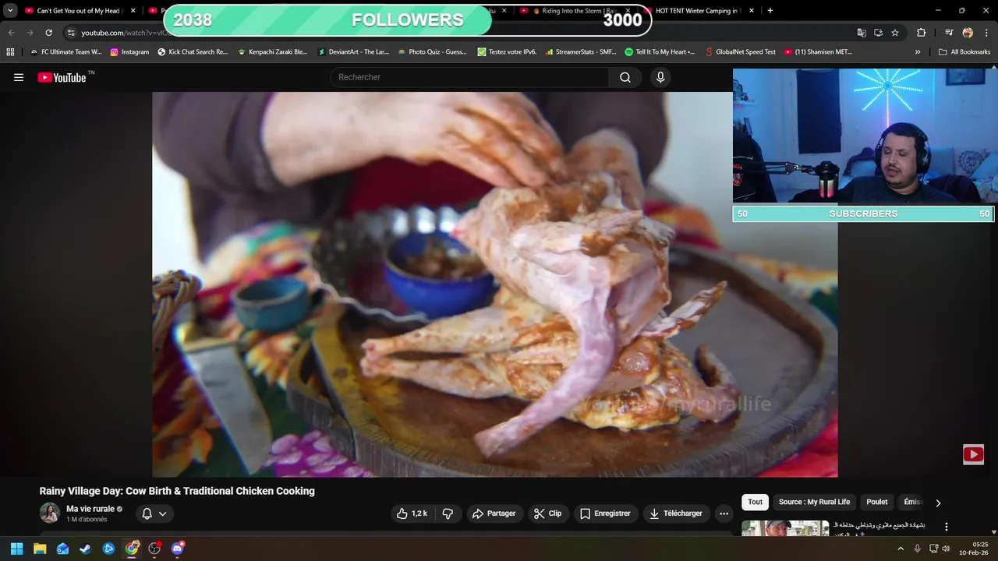
Task: Open Steam from the taskbar
Action: coord(86,549)
